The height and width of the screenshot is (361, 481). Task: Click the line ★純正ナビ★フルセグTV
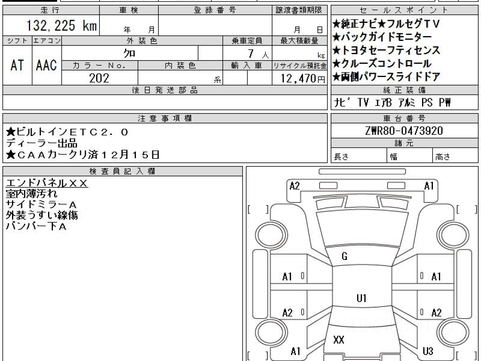click(x=386, y=24)
